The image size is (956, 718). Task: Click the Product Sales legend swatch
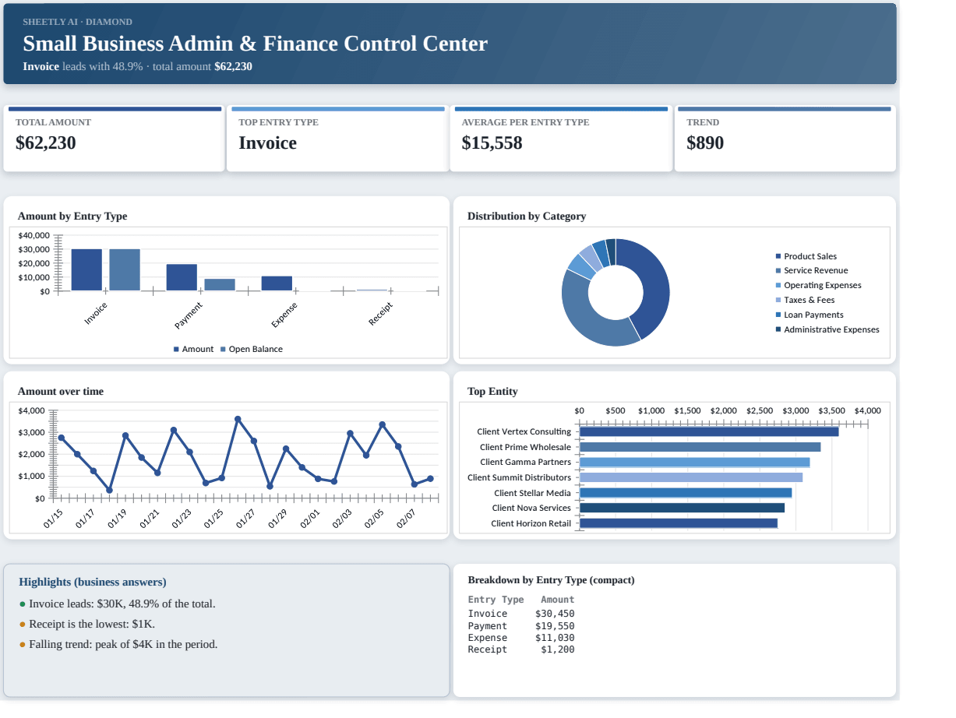[778, 256]
